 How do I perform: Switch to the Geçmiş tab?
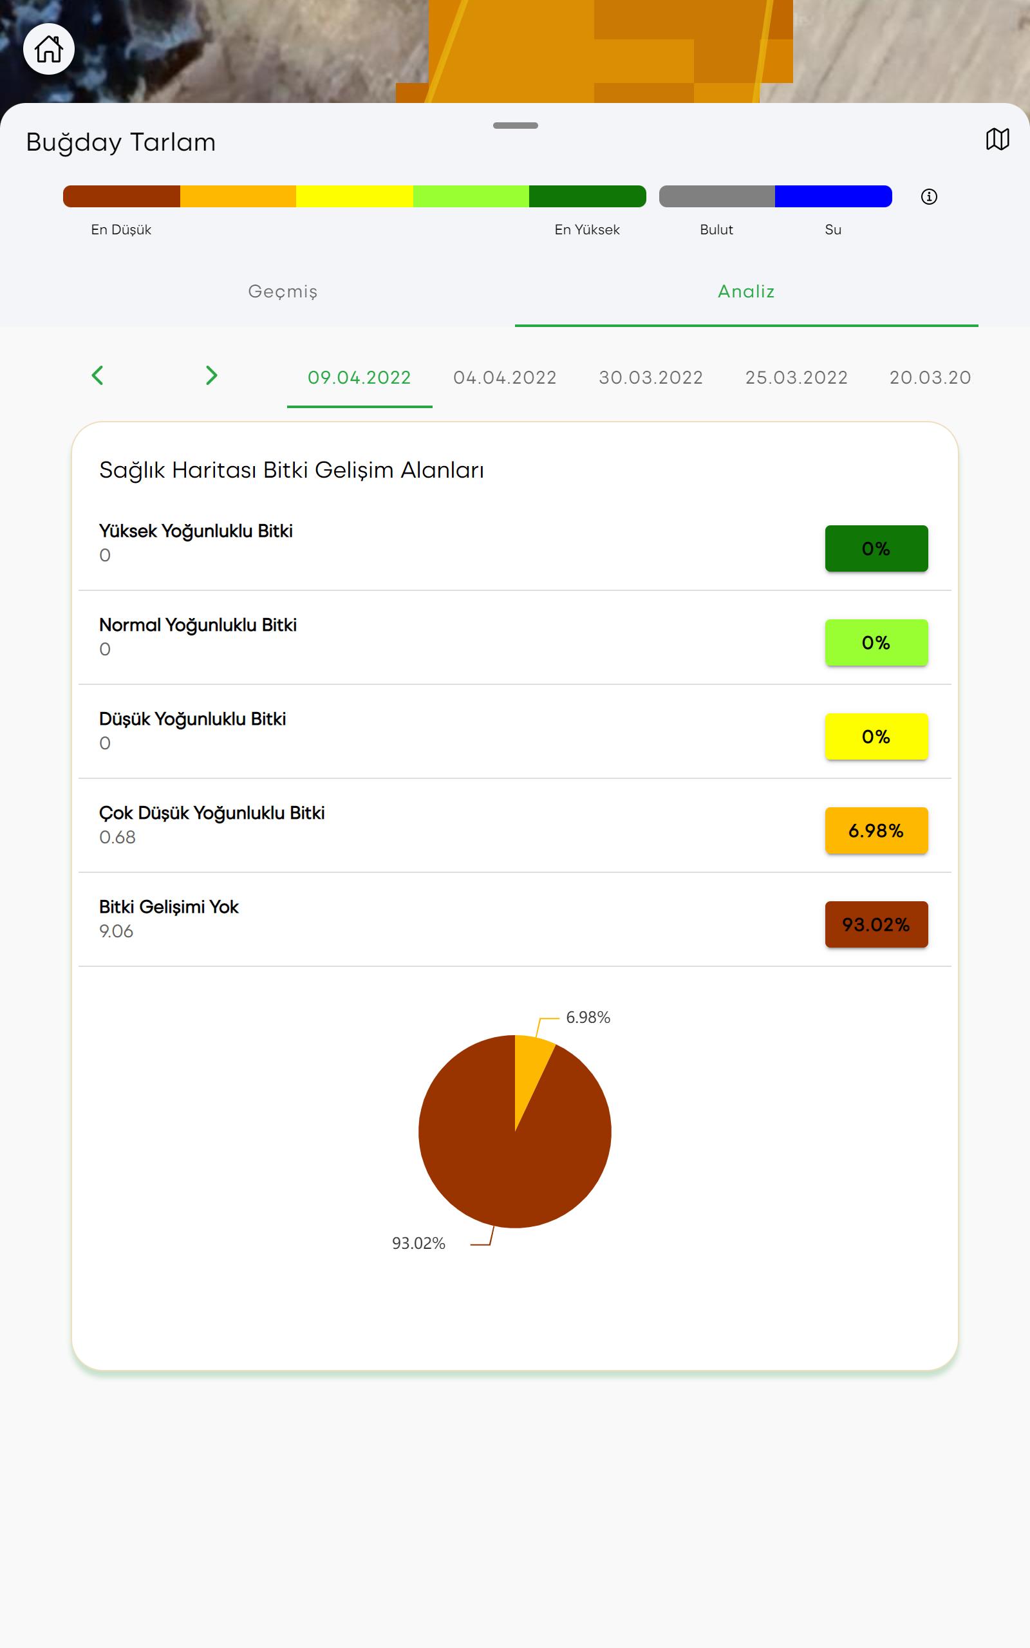coord(283,292)
